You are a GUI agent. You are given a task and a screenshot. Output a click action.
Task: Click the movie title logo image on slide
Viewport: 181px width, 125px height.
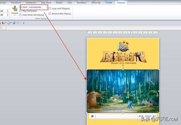[x=123, y=52]
